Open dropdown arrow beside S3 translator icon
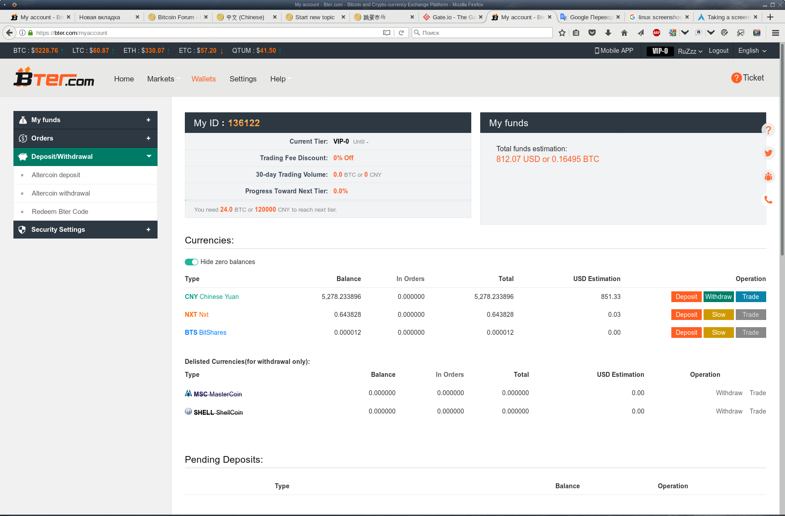The width and height of the screenshot is (785, 516). point(685,33)
